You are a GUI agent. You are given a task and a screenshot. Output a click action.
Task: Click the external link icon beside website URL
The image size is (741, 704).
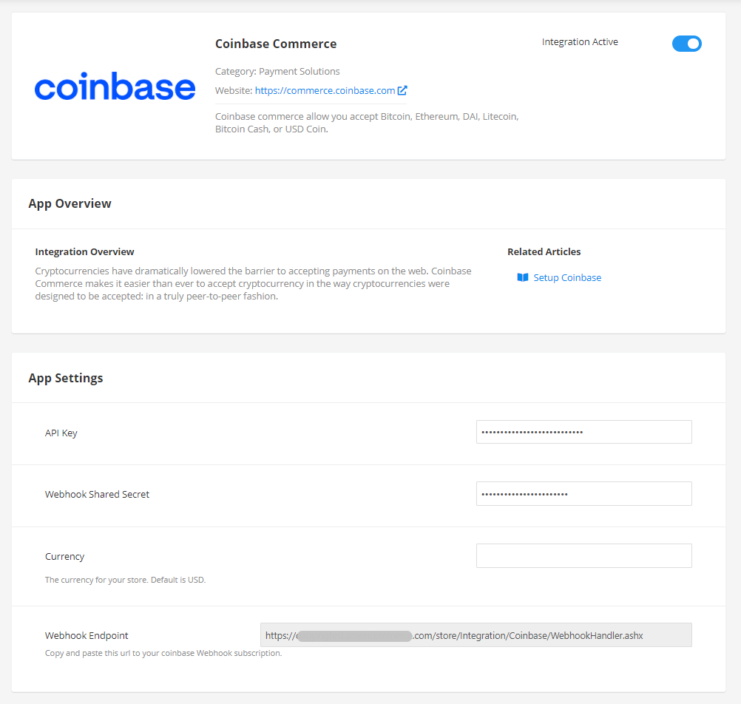402,90
